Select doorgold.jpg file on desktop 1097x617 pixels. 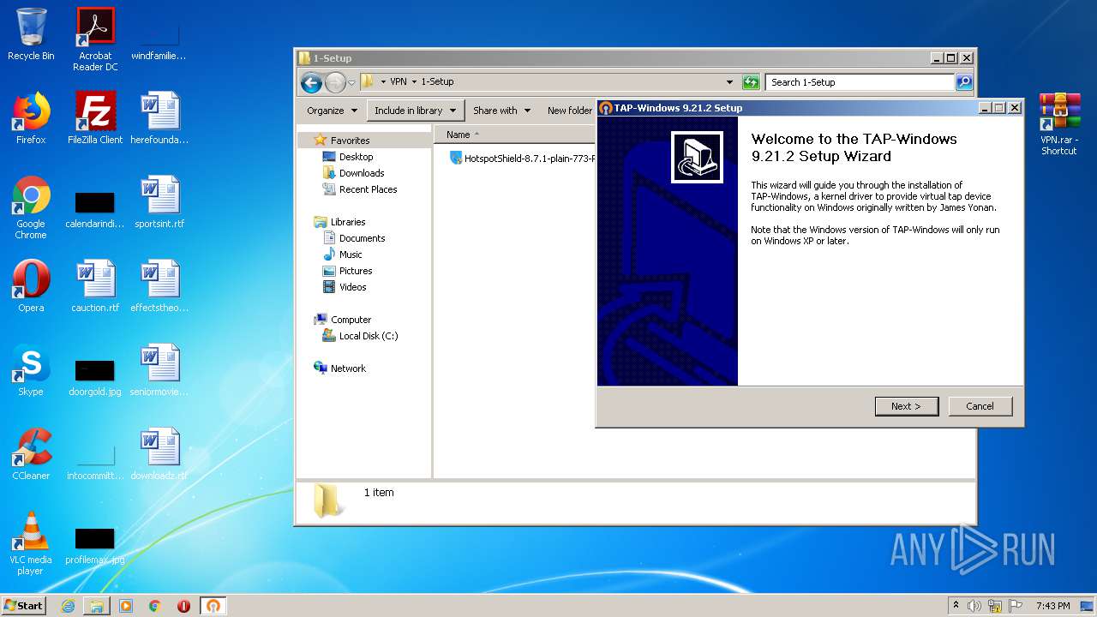(95, 376)
